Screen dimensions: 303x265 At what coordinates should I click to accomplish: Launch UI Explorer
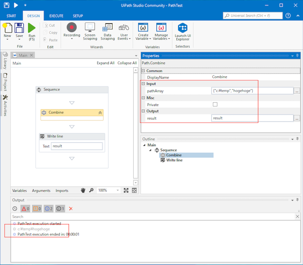183,32
